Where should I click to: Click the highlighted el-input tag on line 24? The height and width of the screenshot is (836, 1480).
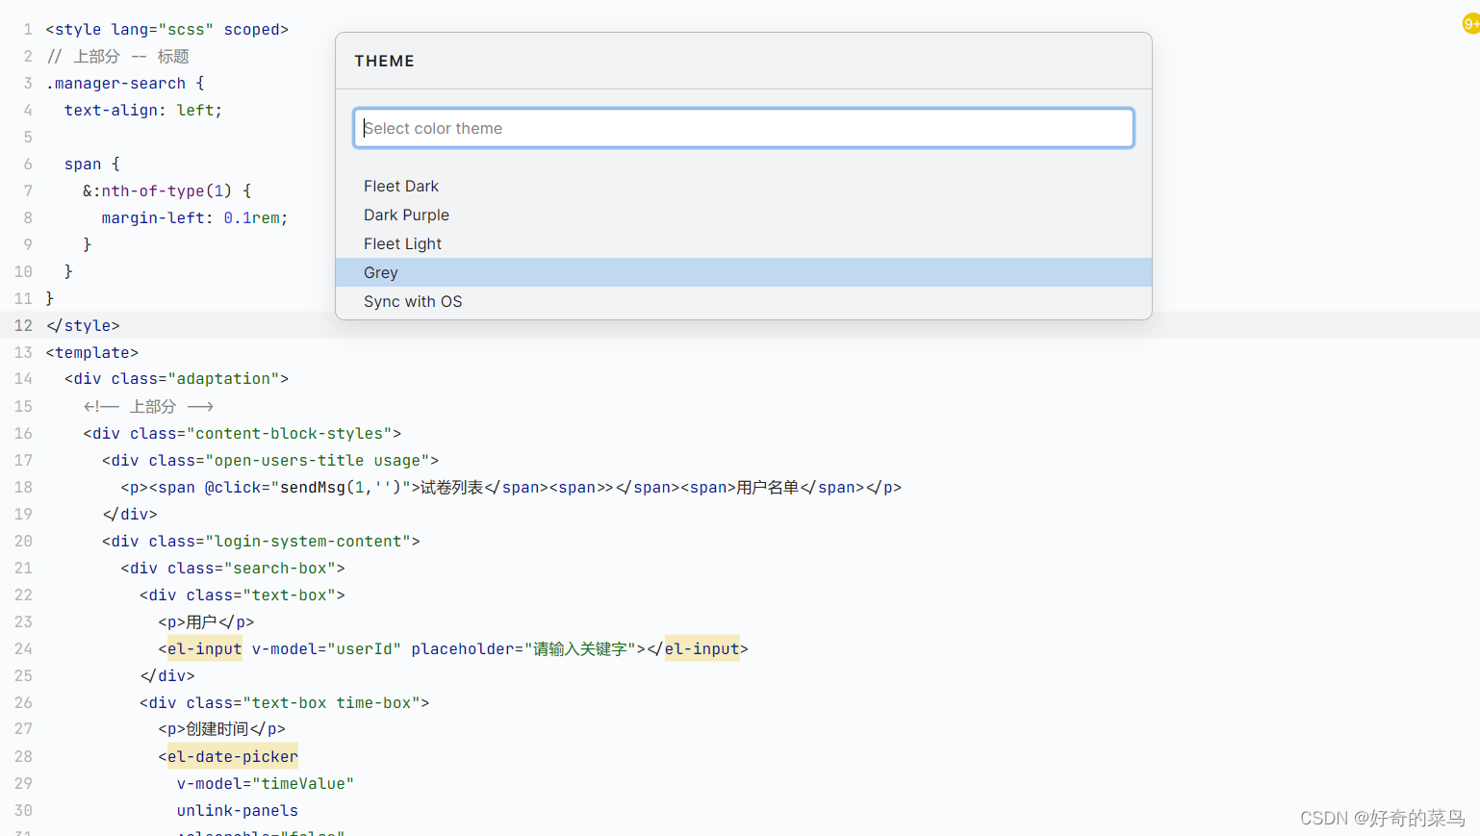coord(203,648)
